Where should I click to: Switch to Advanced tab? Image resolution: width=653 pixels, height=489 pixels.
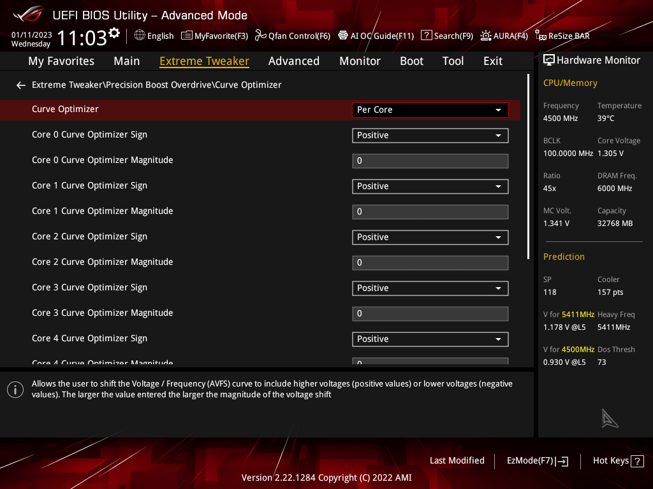click(x=294, y=61)
